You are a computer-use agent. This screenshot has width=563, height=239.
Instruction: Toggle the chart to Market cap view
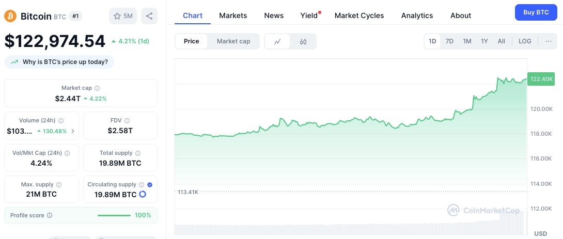pos(233,41)
